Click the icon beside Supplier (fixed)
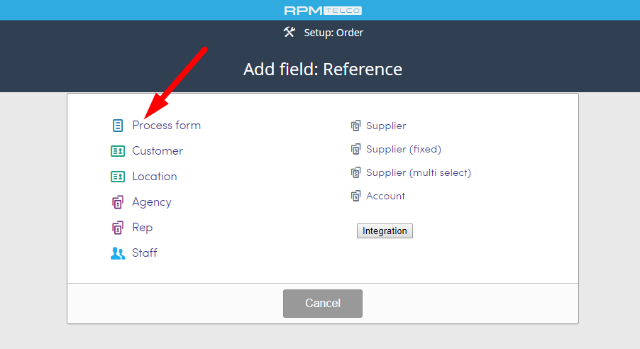The image size is (640, 349). (x=355, y=149)
